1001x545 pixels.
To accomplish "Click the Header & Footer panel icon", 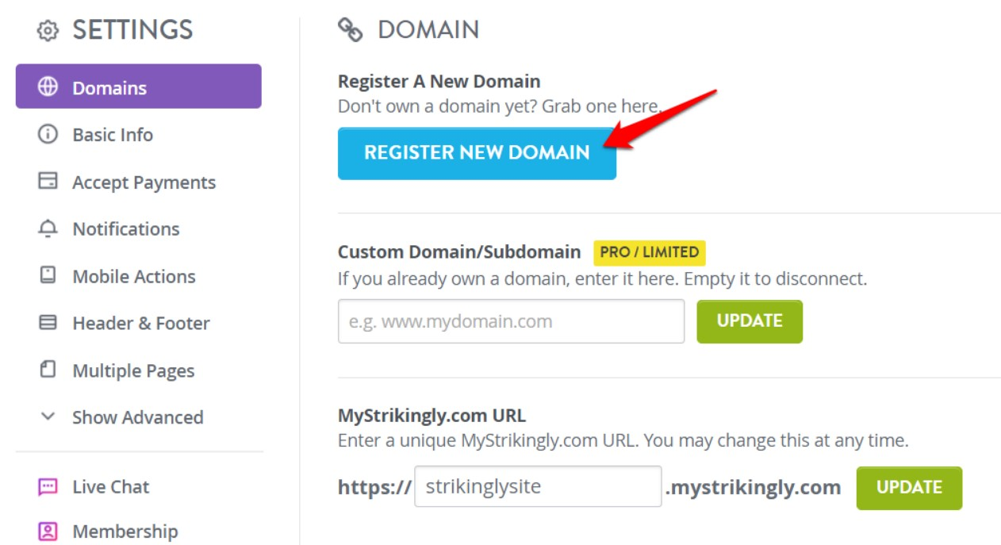I will pyautogui.click(x=48, y=323).
